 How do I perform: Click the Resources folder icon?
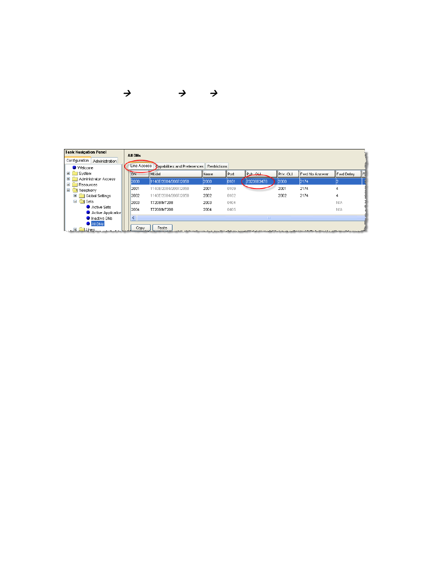[x=75, y=184]
